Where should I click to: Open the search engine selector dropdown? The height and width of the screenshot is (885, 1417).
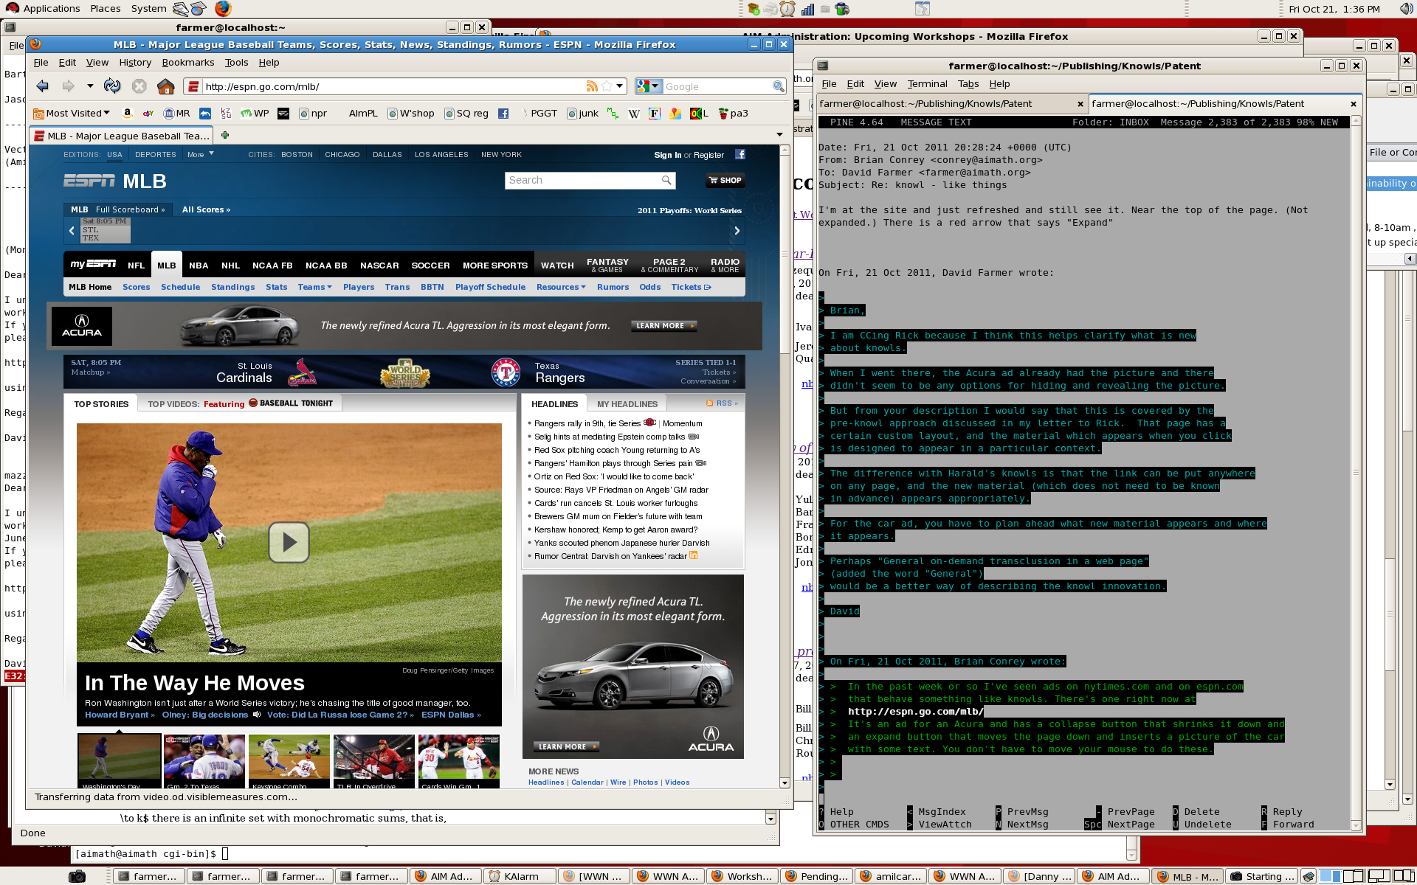(648, 86)
